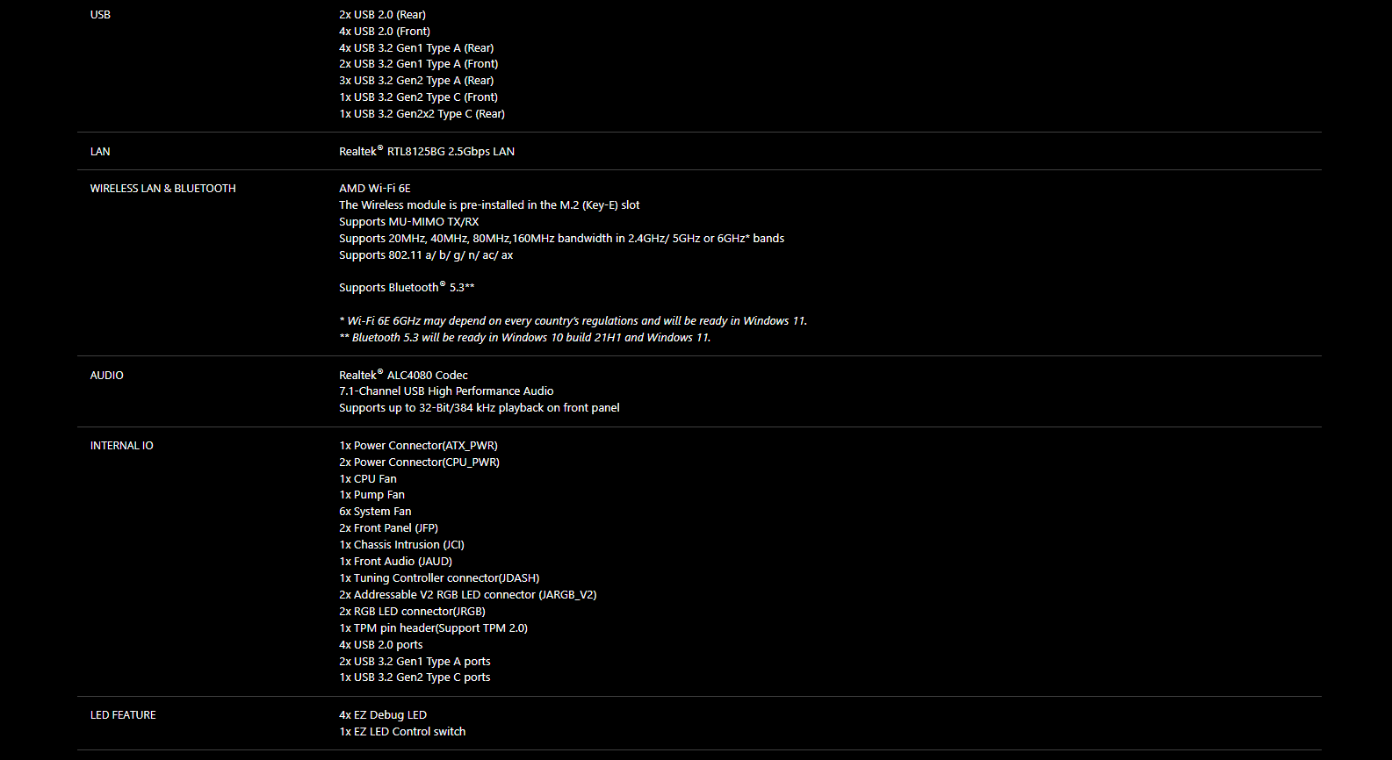This screenshot has height=760, width=1392.
Task: Click the Bluetooth 5.3 Windows 10 footnote
Action: [x=525, y=338]
